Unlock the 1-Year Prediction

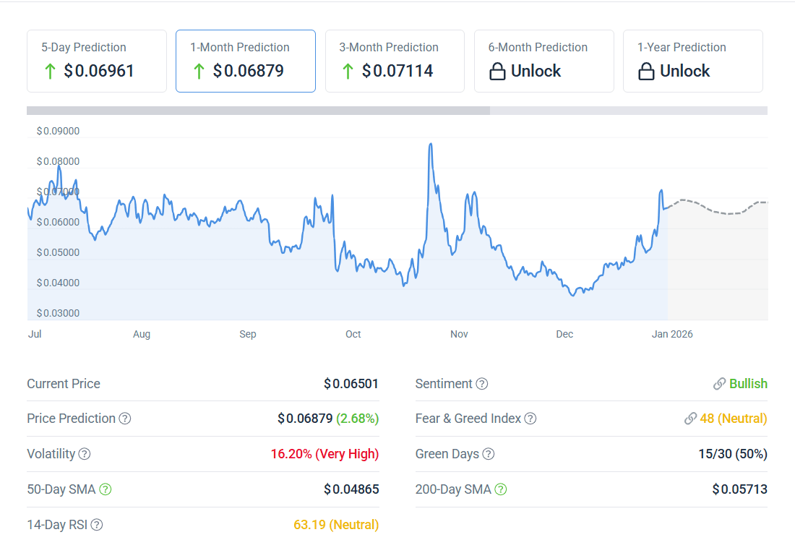693,61
